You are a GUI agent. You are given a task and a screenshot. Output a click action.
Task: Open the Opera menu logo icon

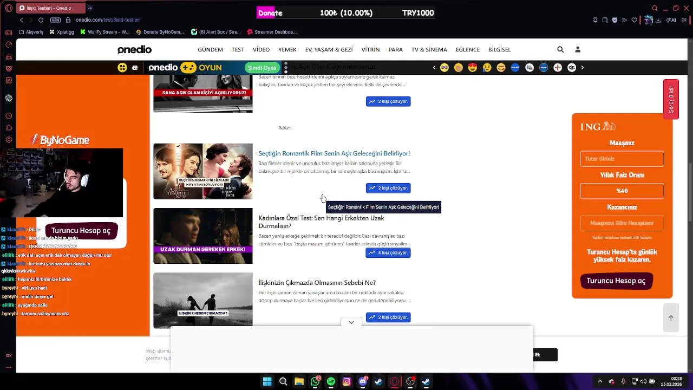coord(8,8)
